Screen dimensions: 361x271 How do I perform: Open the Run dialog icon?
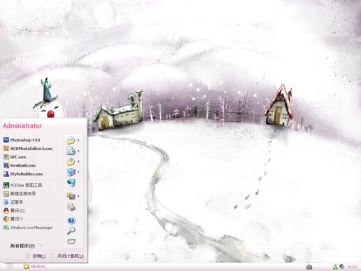pyautogui.click(x=71, y=241)
